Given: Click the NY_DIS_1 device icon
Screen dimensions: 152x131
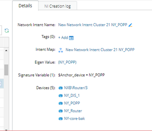Looking at the screenshot, I should 61,95.
